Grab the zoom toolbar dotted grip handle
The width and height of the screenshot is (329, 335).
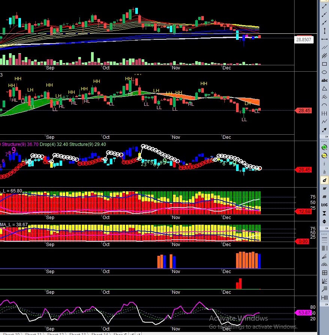click(x=324, y=141)
